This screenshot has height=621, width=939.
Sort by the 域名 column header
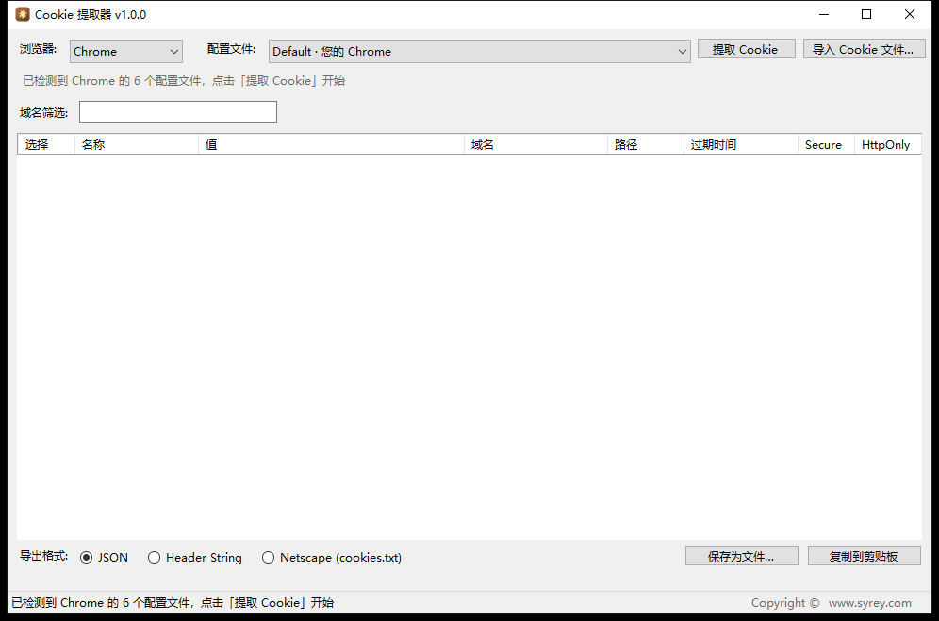[536, 144]
